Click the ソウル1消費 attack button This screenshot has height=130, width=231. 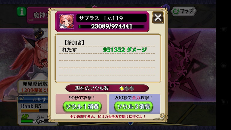82,107
